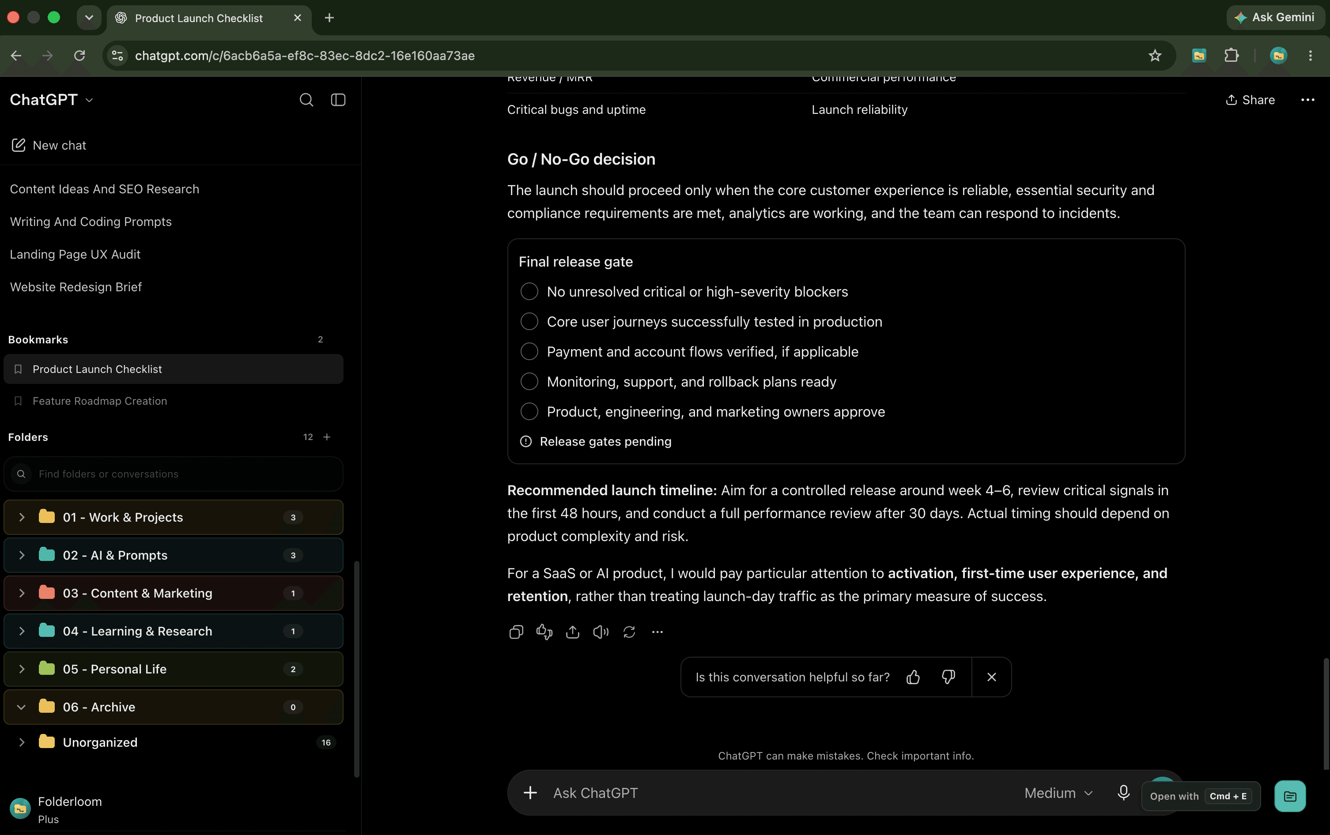Image resolution: width=1330 pixels, height=835 pixels.
Task: Thumbs down the helpful conversation prompt
Action: point(948,677)
